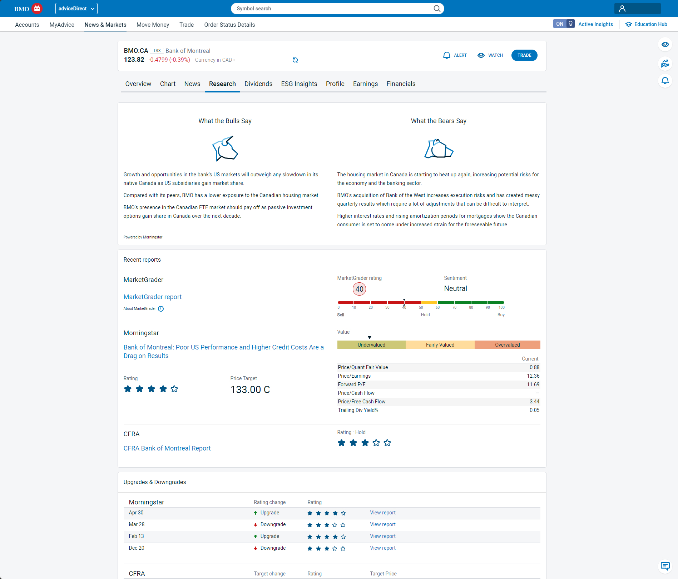Viewport: 678px width, 579px height.
Task: Switch to the Dividends tab
Action: click(258, 84)
